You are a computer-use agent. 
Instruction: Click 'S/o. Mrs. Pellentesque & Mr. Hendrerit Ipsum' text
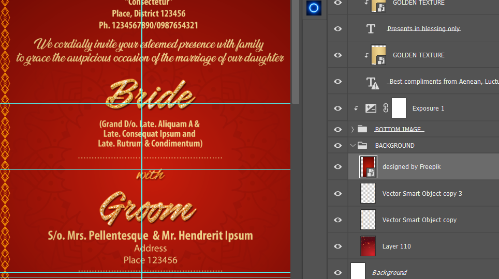(151, 236)
